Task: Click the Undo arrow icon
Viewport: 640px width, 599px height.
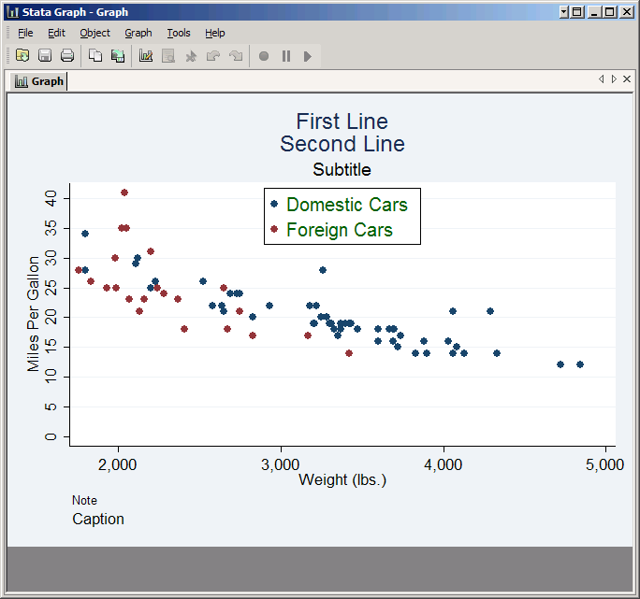Action: pyautogui.click(x=213, y=55)
